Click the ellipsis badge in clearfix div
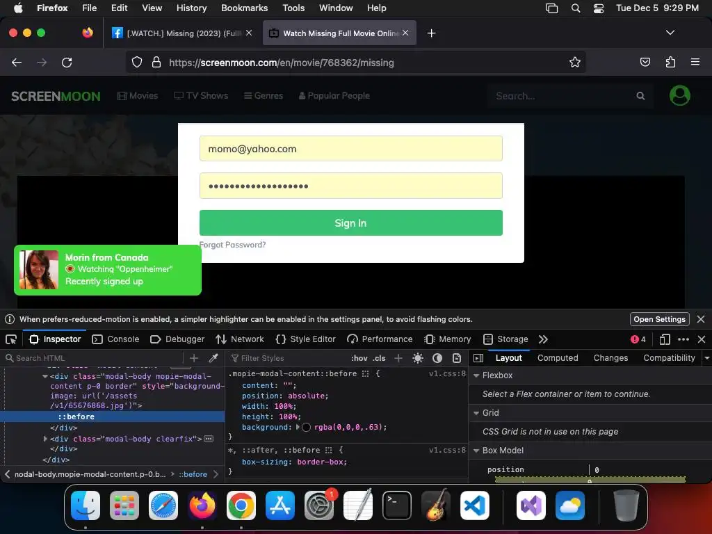This screenshot has width=712, height=534. coord(209,439)
